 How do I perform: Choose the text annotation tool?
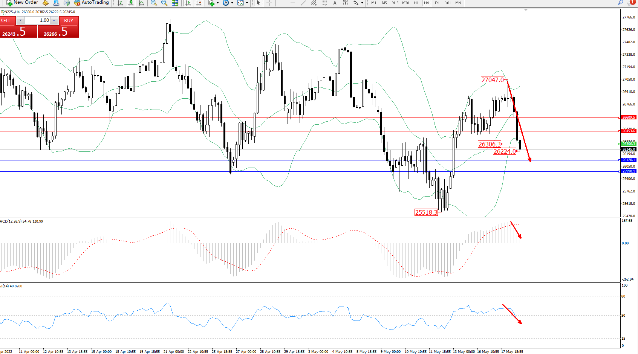pos(335,3)
